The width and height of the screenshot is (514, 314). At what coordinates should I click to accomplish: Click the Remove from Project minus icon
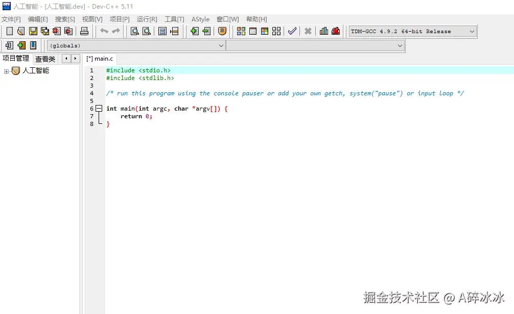click(x=206, y=31)
